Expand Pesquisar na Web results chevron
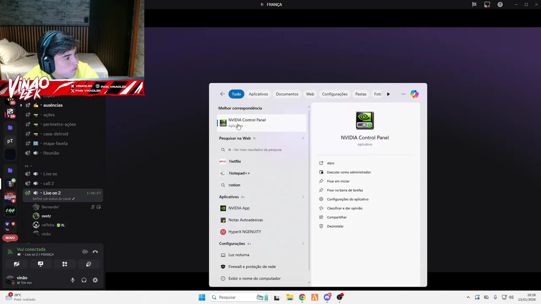 click(303, 138)
